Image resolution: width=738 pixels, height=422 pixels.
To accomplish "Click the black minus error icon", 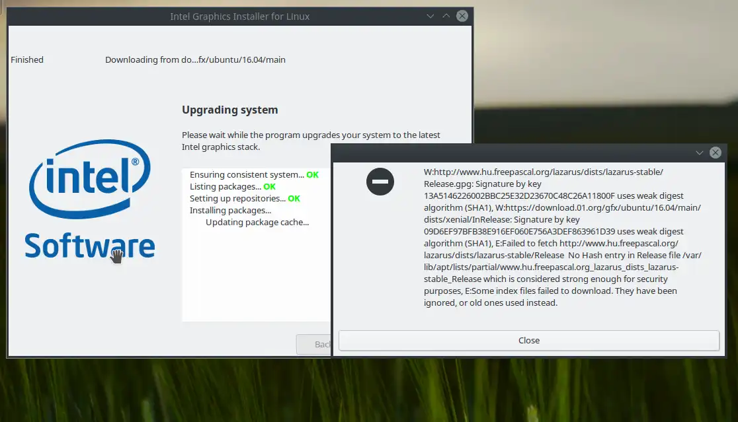I will 380,182.
